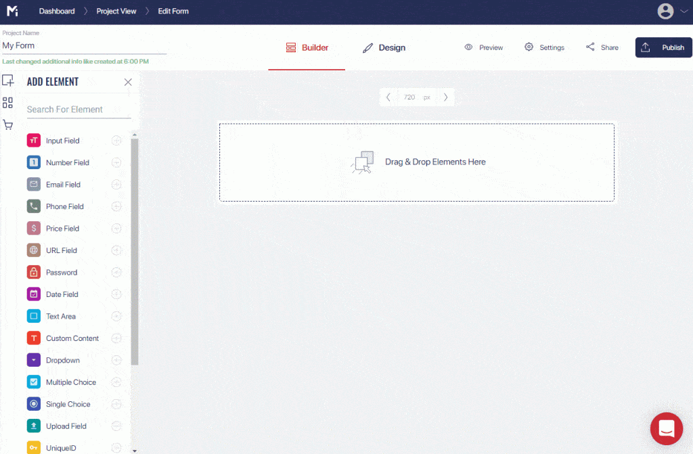The width and height of the screenshot is (693, 454).
Task: Select the Custom Content element icon
Action: coord(34,338)
